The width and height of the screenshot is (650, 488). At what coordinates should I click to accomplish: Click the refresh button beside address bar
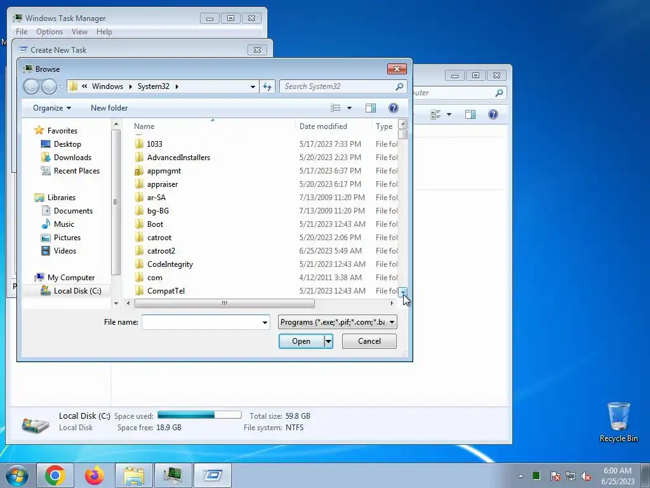tap(267, 86)
